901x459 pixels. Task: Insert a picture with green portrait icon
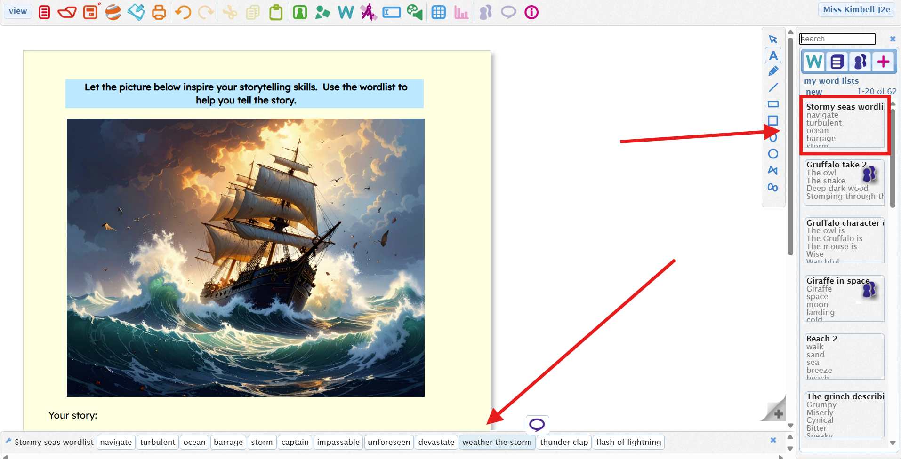pyautogui.click(x=300, y=12)
